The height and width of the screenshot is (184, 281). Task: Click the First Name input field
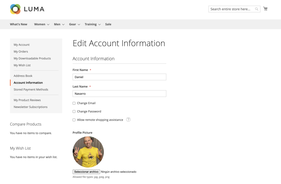(119, 77)
